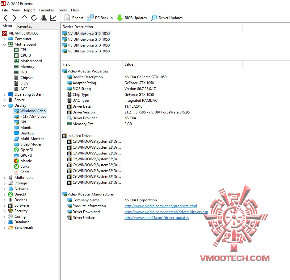Expand the Network tree node

coord(4,189)
